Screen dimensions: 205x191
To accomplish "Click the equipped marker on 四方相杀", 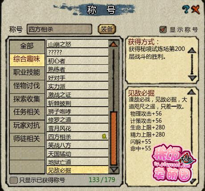I will pyautogui.click(x=104, y=137).
